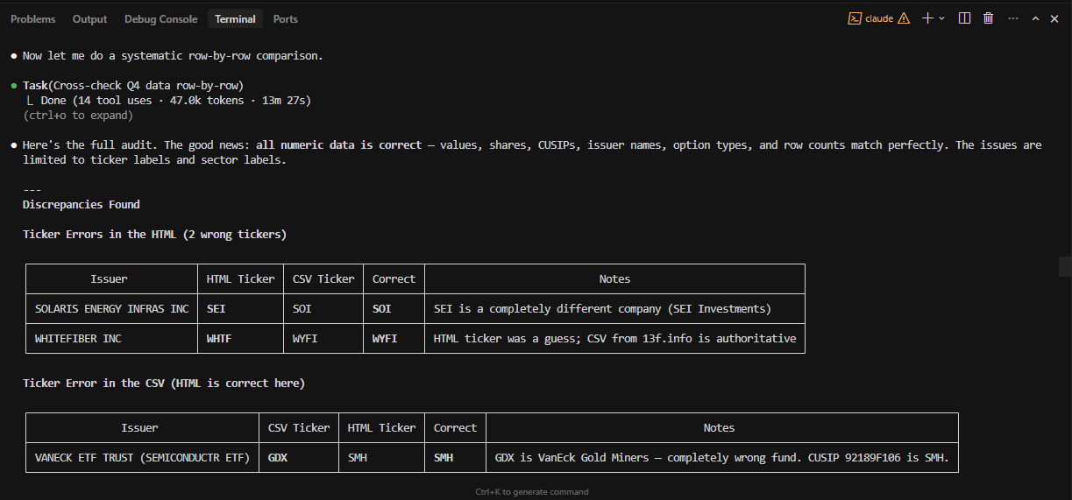Click the '(ctrl+o to expand)' hint
The height and width of the screenshot is (500, 1072).
click(x=78, y=115)
